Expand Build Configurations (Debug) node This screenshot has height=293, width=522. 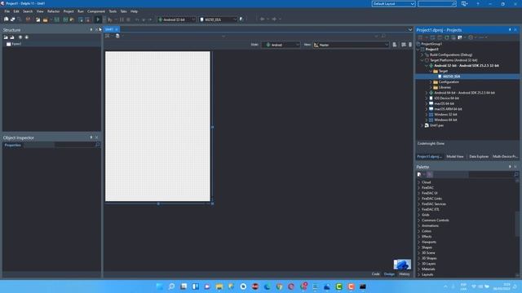422,55
